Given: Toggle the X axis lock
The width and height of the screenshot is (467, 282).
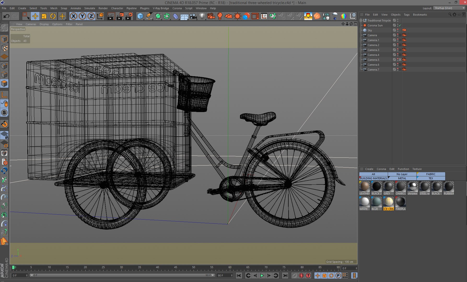Looking at the screenshot, I should 74,16.
